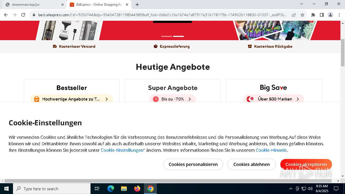Open the Cookie-Einstellungen link in text
The height and width of the screenshot is (194, 345).
tap(122, 150)
